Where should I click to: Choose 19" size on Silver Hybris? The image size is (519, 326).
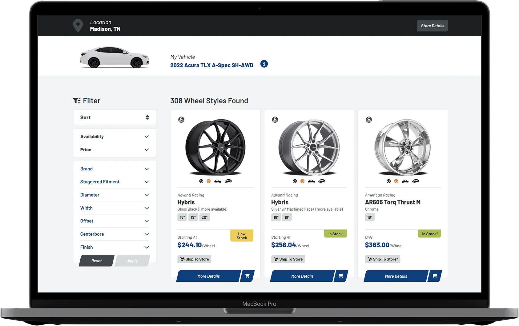[287, 217]
